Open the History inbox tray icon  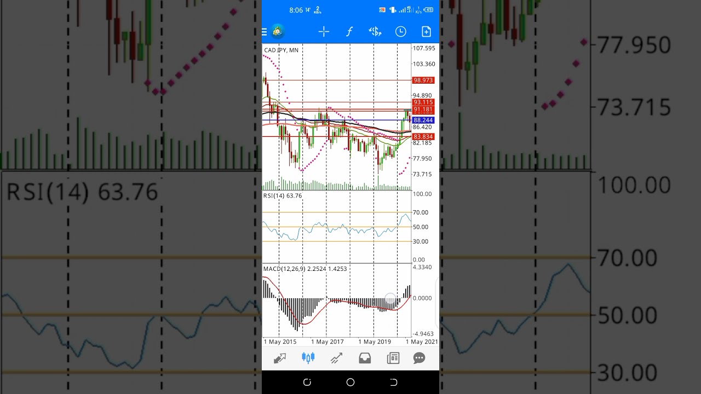pyautogui.click(x=365, y=358)
